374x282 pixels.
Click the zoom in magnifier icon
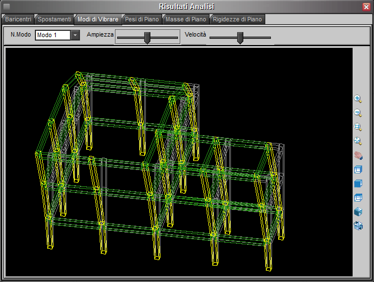(358, 99)
